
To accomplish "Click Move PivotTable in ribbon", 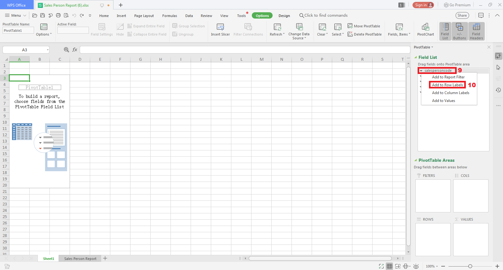I will [364, 26].
